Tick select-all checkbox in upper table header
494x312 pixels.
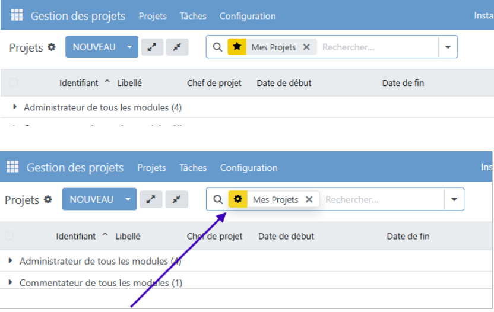(x=14, y=83)
